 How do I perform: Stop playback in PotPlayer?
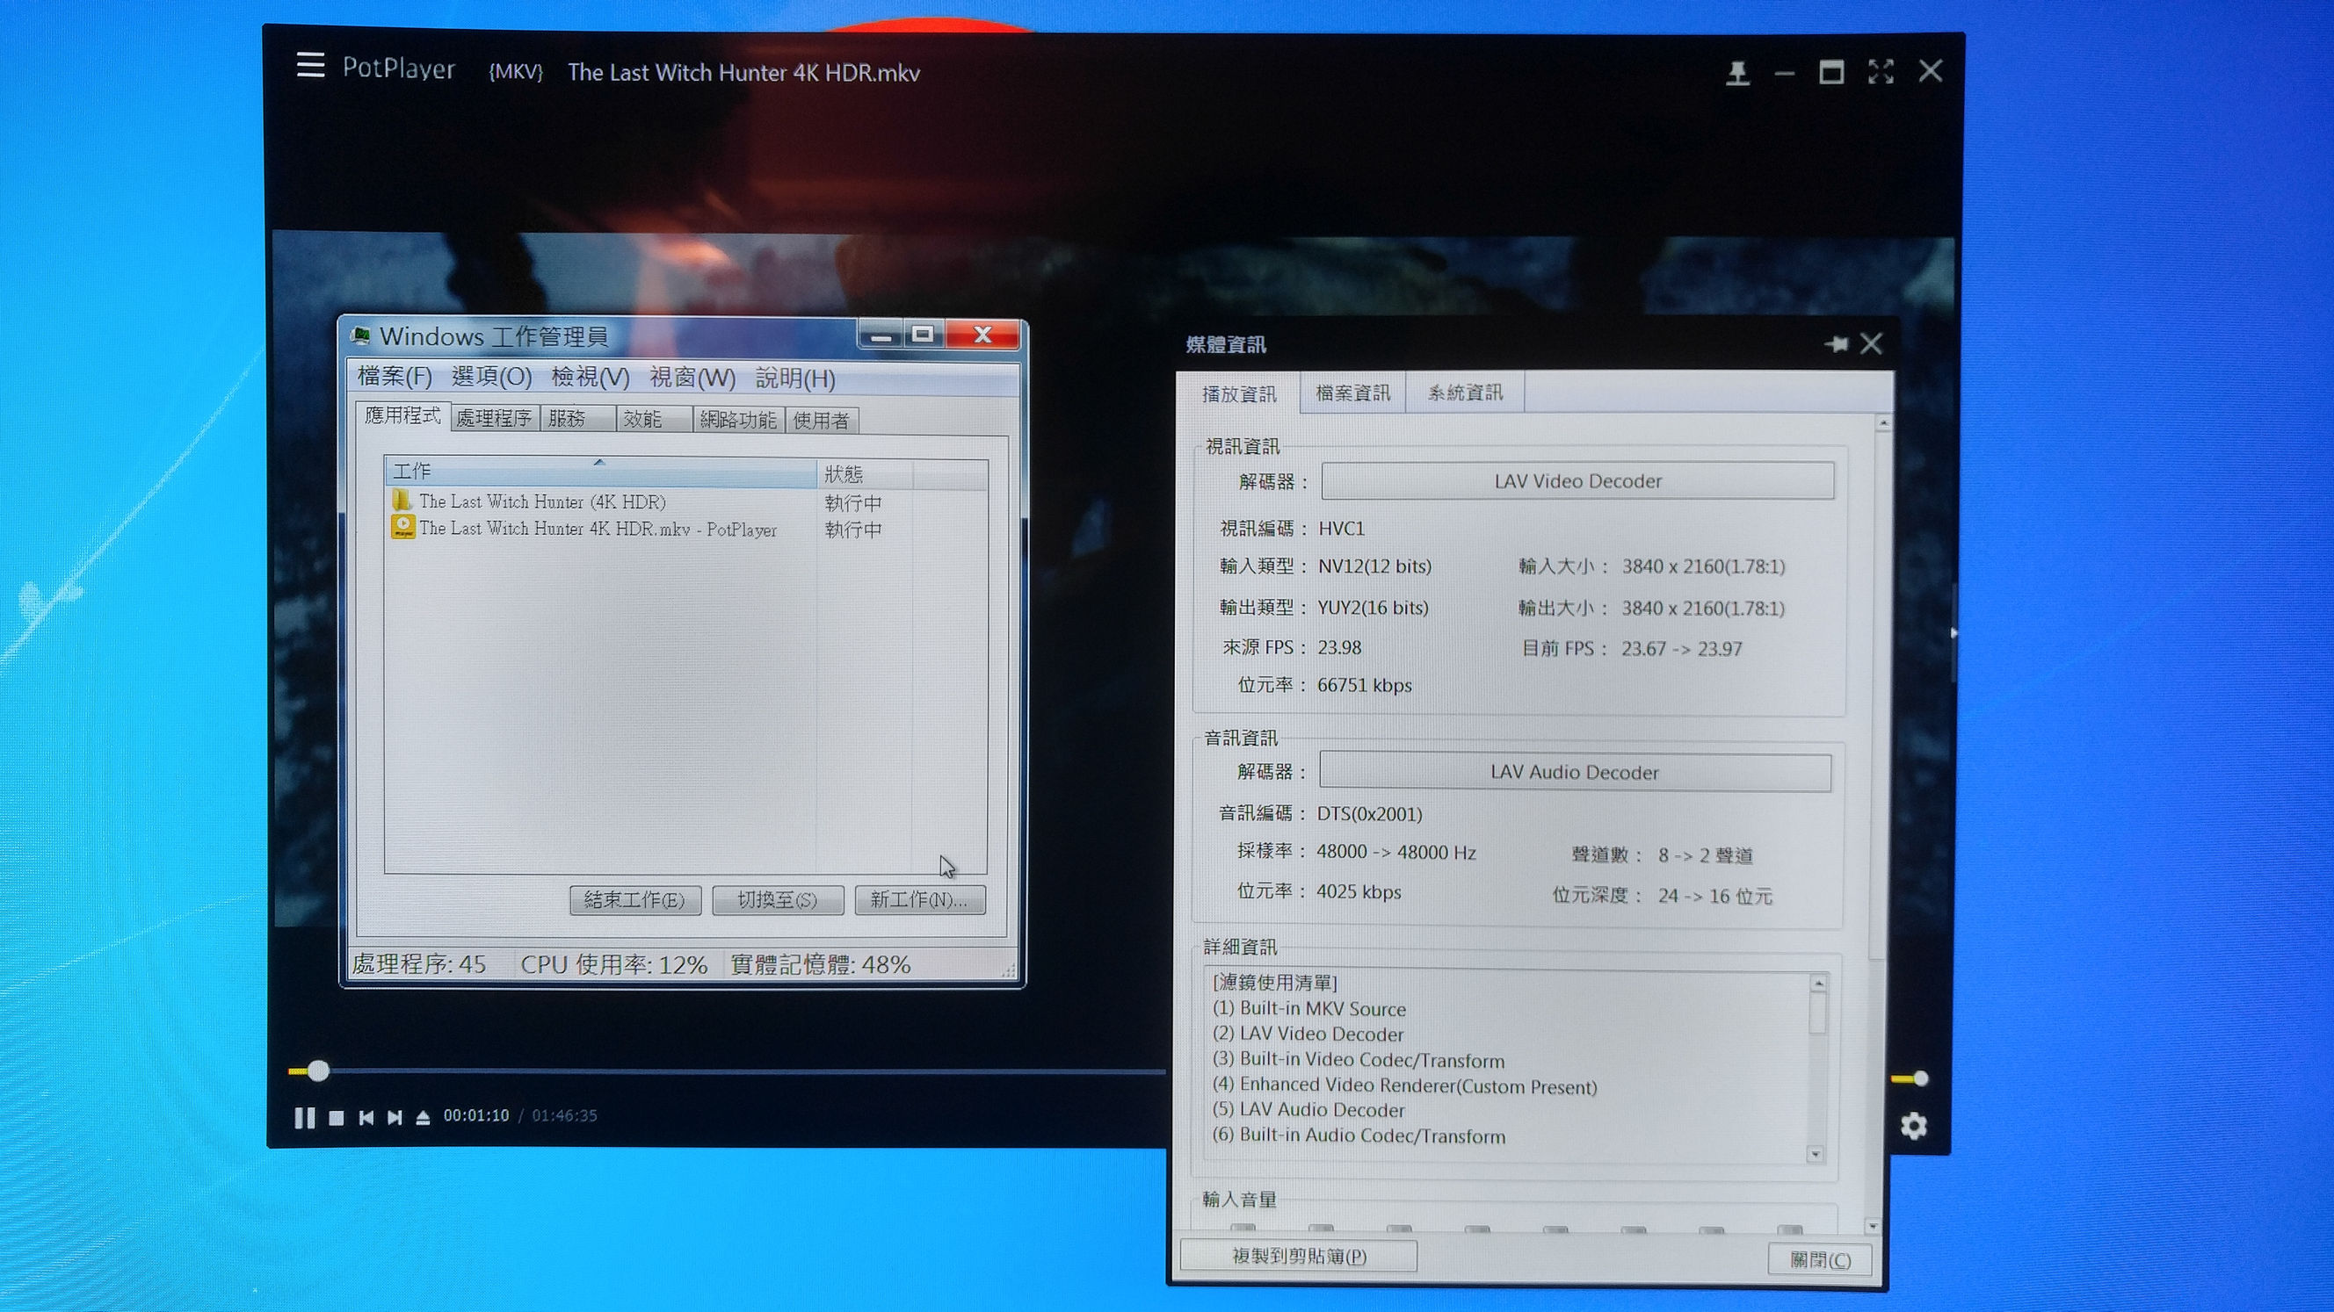pos(337,1118)
